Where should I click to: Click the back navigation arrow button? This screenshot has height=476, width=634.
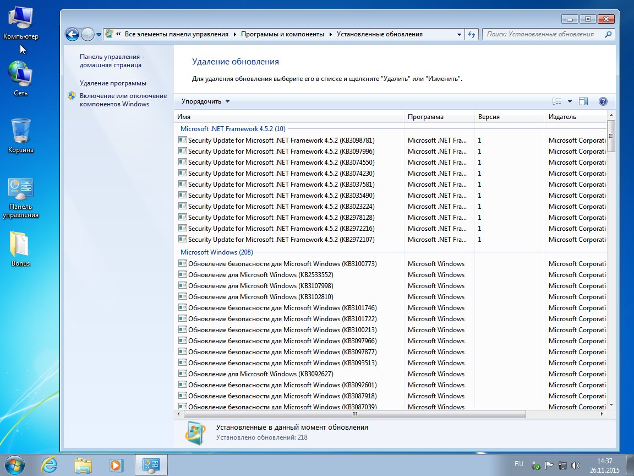[x=72, y=34]
